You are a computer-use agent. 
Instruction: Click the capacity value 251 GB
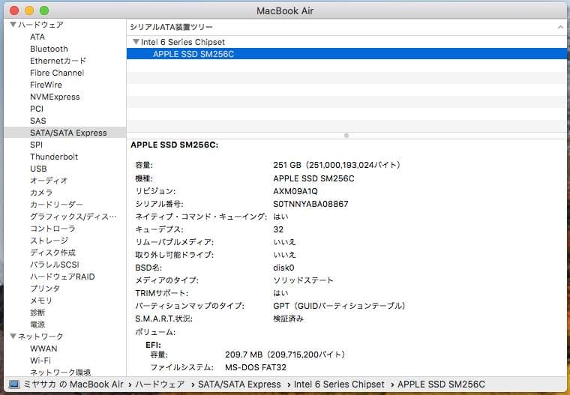[x=337, y=166]
